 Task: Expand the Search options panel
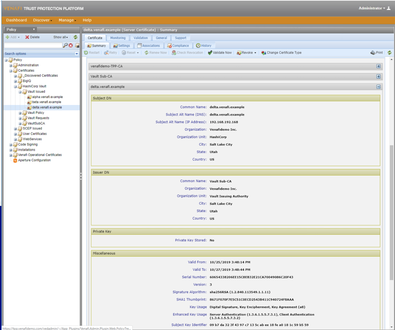[77, 54]
